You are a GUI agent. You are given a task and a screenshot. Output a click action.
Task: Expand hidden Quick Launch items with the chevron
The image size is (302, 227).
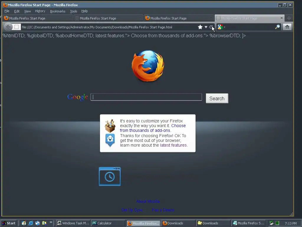pos(51,222)
